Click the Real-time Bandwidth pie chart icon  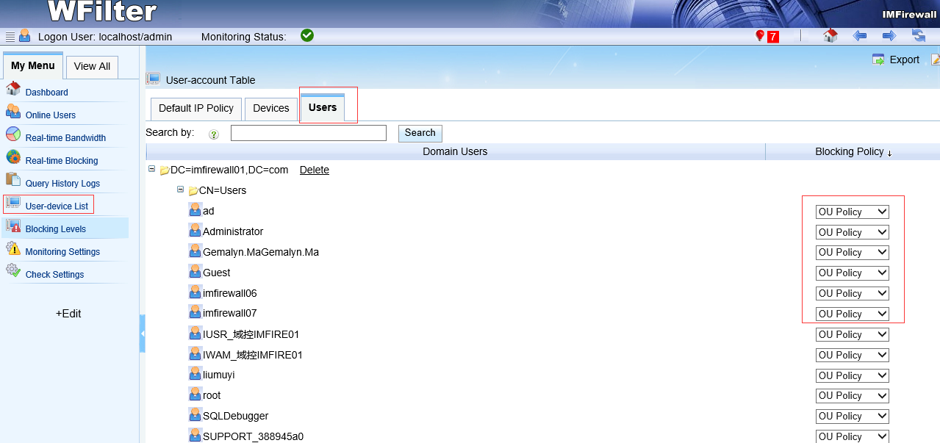tap(13, 134)
